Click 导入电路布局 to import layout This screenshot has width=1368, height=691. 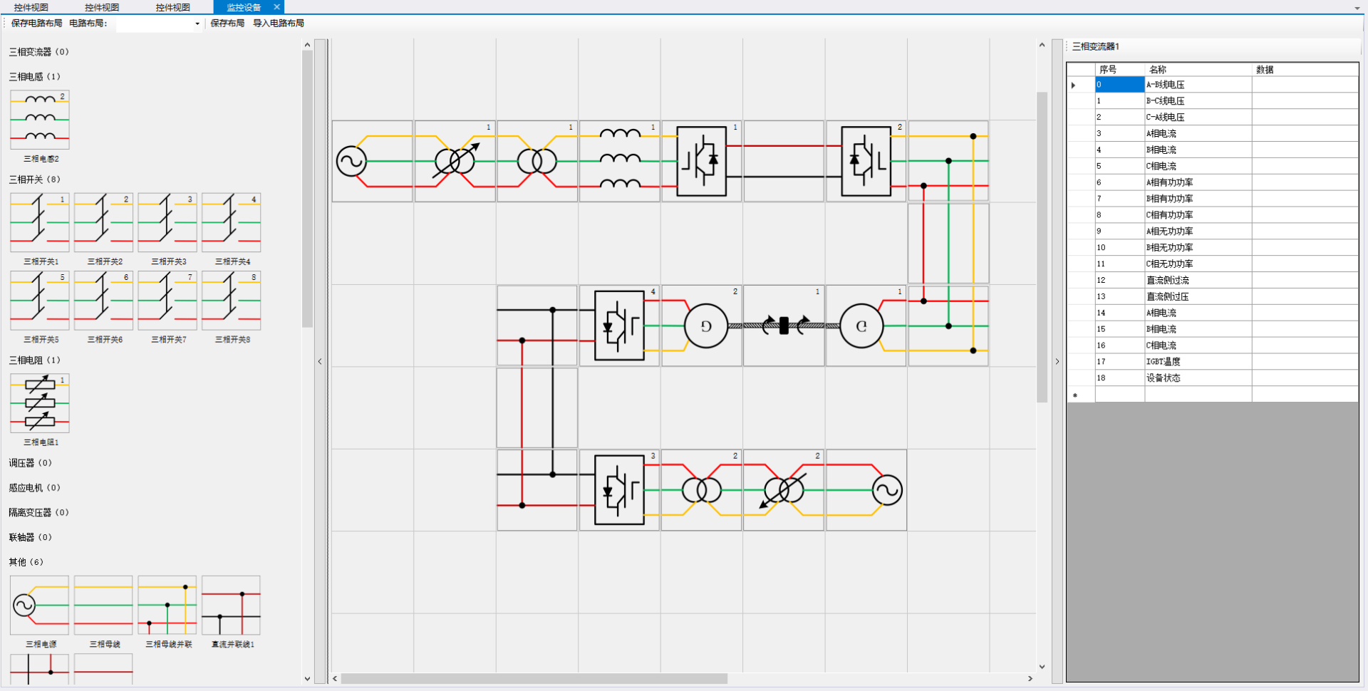pos(279,24)
